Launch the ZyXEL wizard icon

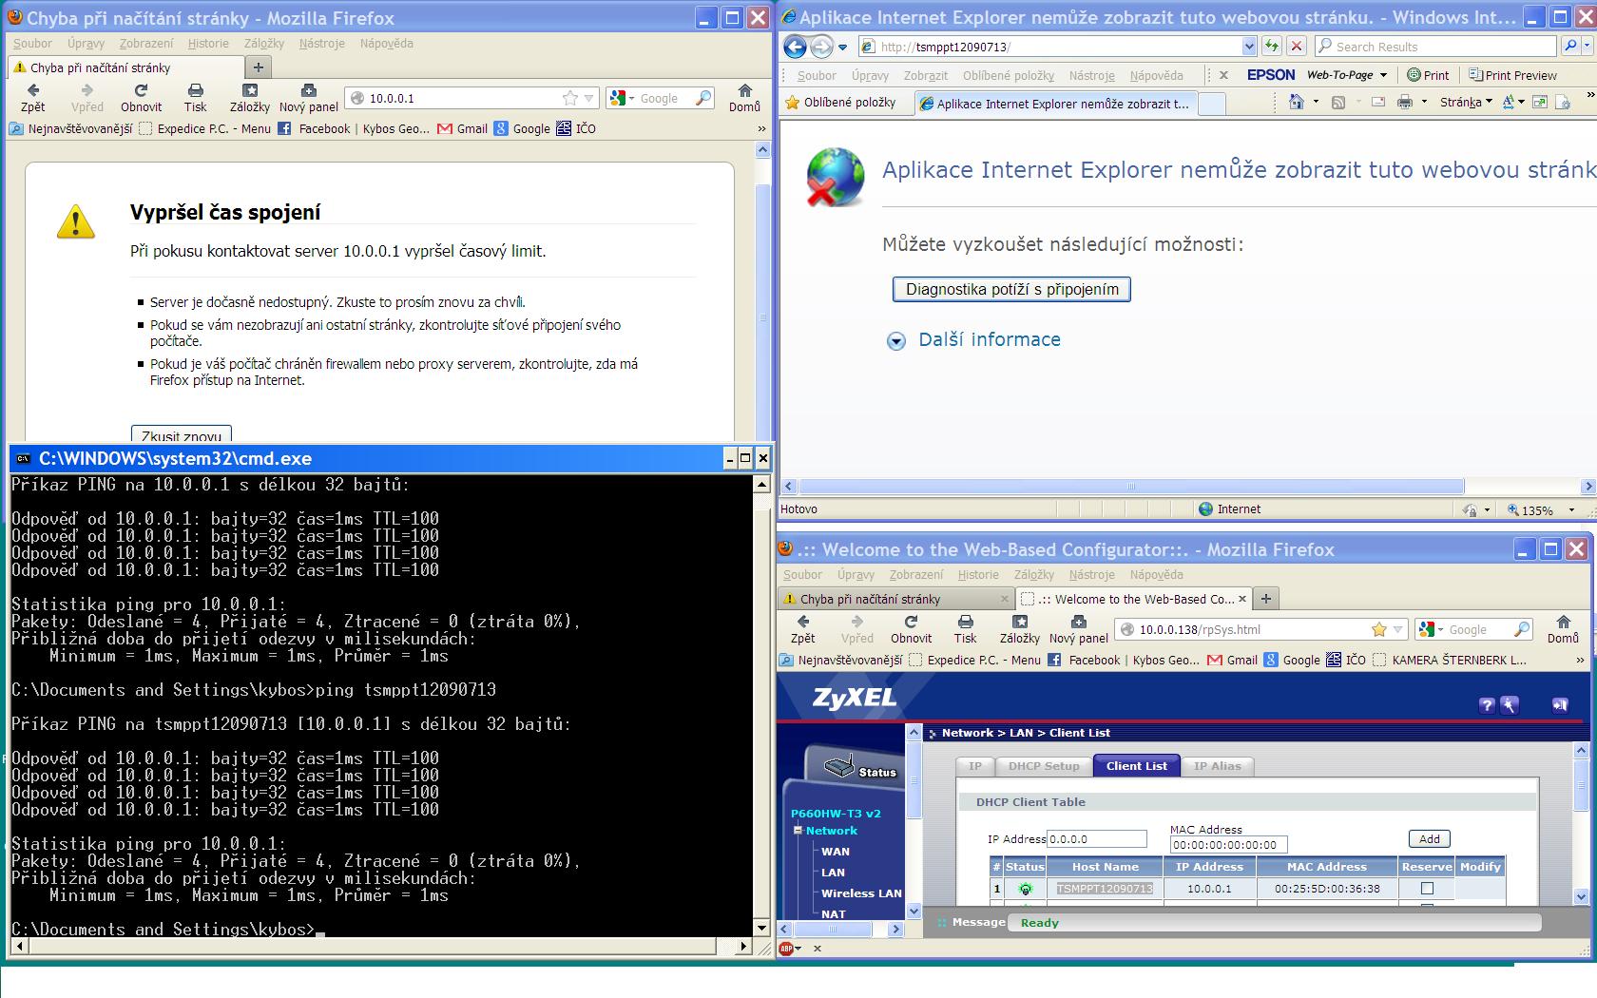1510,704
